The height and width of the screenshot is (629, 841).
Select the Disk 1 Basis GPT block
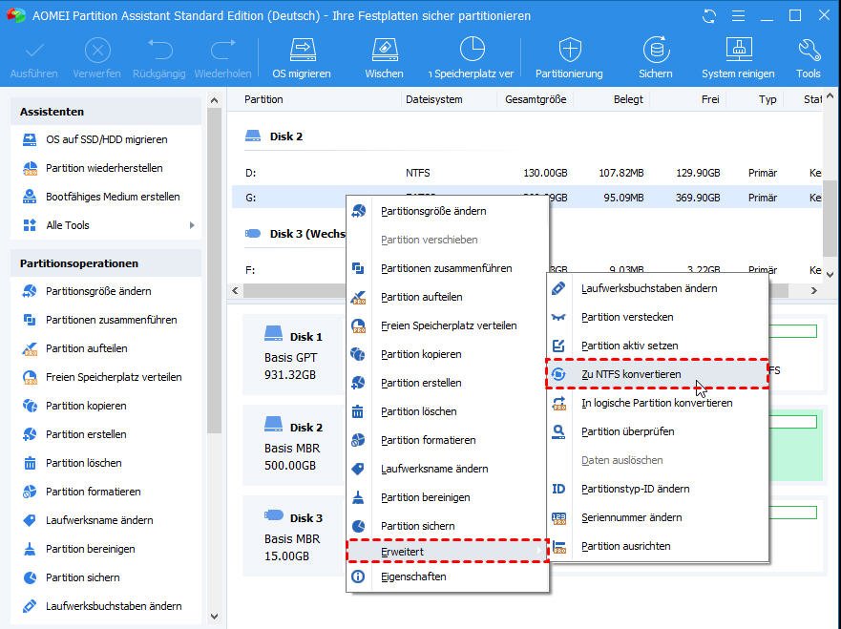click(294, 355)
